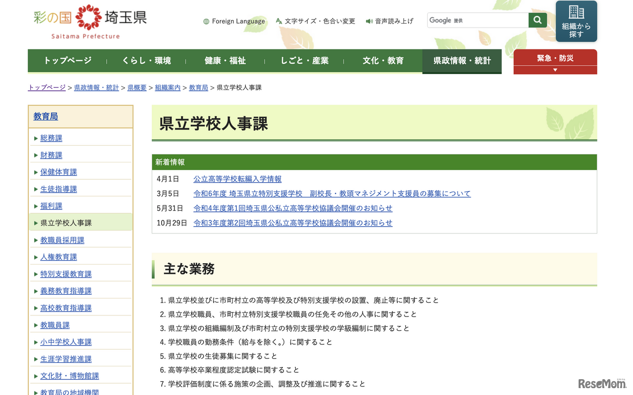Expand the 緊急・防災 dropdown arrow
Viewport: 633px width, 395px height.
tap(555, 70)
